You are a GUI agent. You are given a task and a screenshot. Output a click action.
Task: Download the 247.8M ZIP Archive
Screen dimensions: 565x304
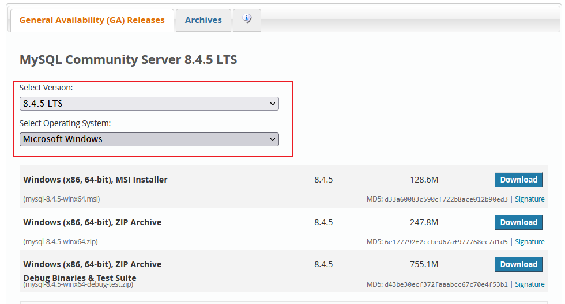pyautogui.click(x=518, y=222)
